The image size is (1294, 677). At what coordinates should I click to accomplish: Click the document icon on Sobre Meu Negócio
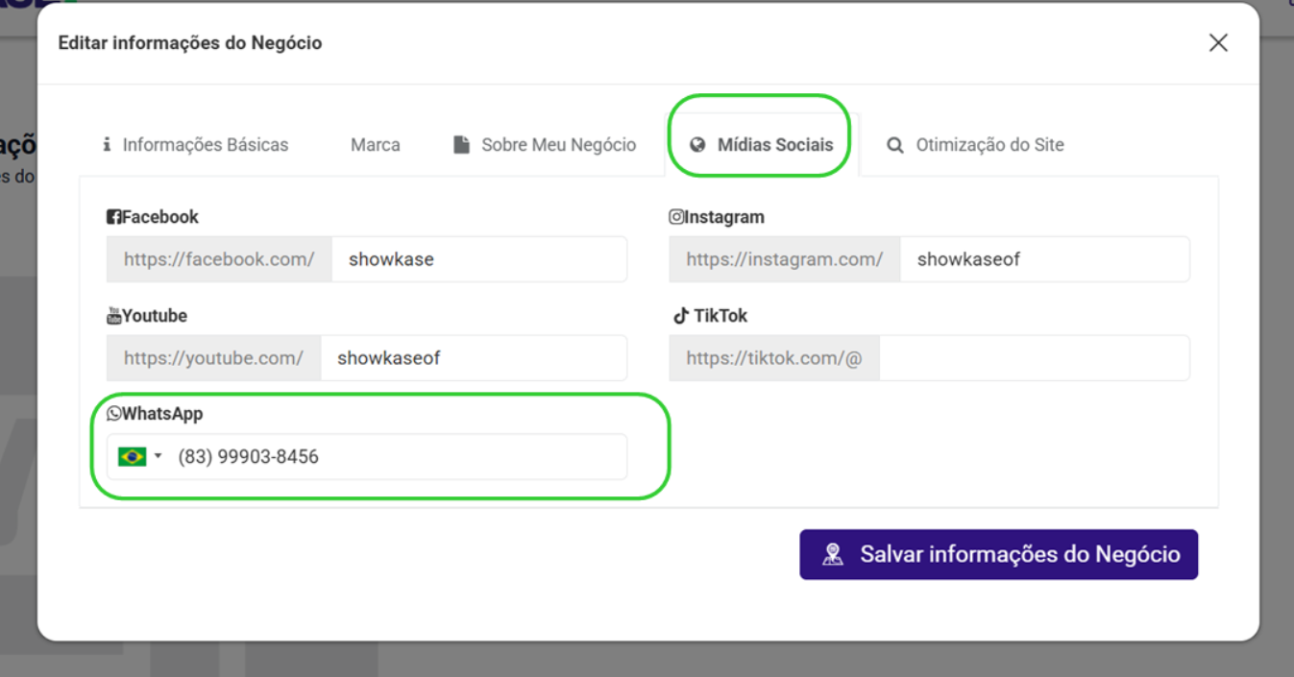pos(462,145)
